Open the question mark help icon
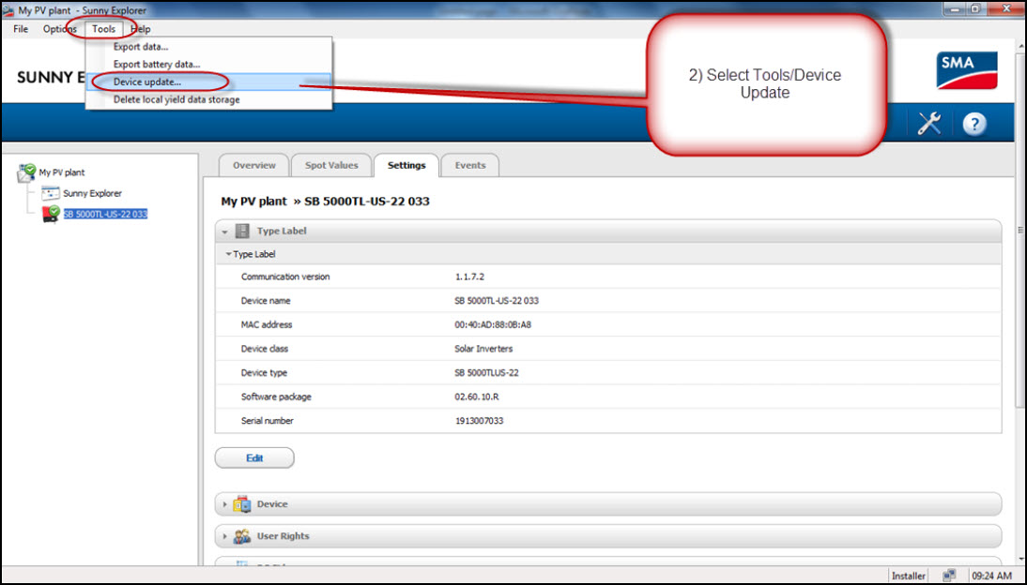 [973, 123]
